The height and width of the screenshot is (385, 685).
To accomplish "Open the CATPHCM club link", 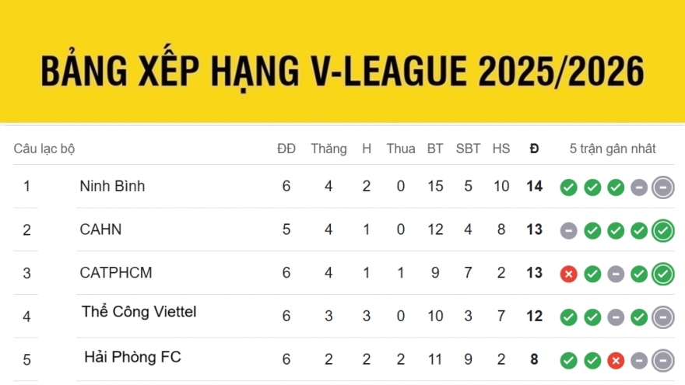I will pos(116,273).
